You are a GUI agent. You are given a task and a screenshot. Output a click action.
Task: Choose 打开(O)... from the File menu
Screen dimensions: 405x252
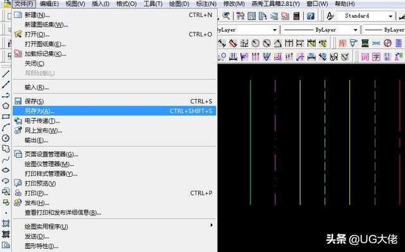click(114, 34)
